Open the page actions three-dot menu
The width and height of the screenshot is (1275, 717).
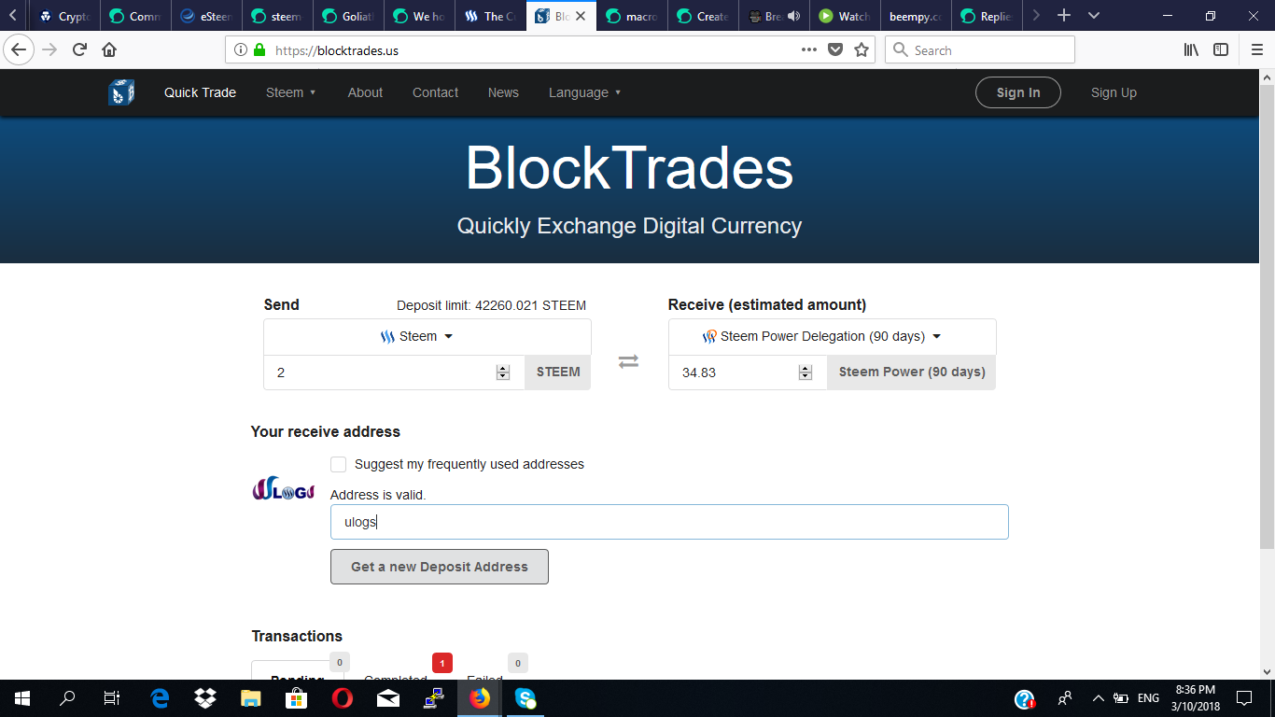pyautogui.click(x=809, y=49)
